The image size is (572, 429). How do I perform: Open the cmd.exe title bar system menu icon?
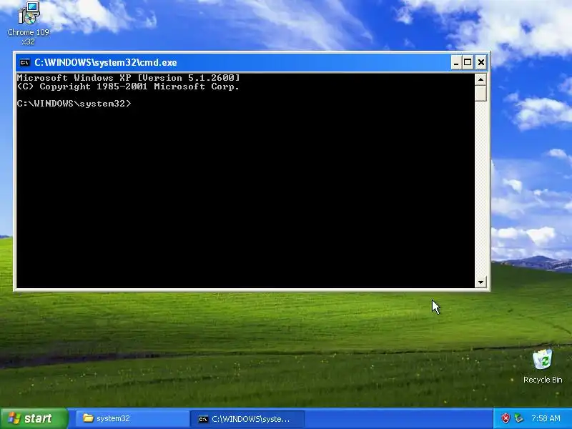click(24, 62)
